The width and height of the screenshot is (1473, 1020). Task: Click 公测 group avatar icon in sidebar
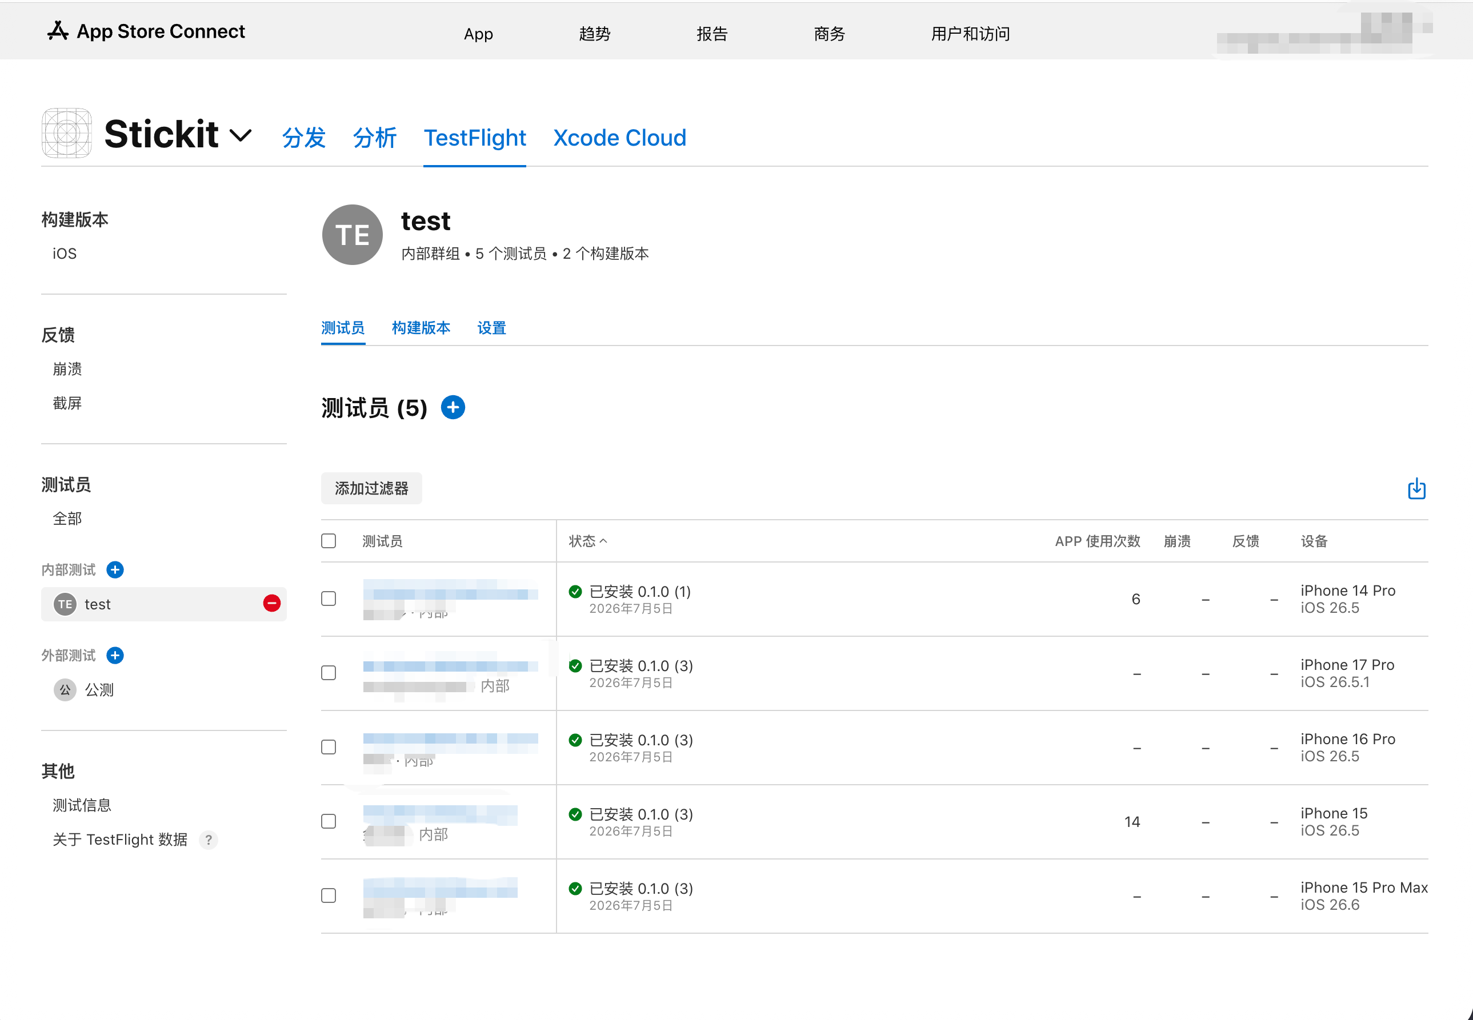coord(65,689)
